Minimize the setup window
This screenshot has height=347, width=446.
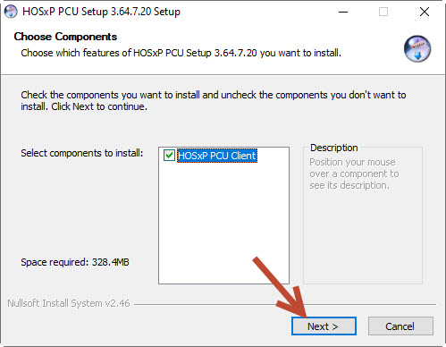click(x=343, y=12)
